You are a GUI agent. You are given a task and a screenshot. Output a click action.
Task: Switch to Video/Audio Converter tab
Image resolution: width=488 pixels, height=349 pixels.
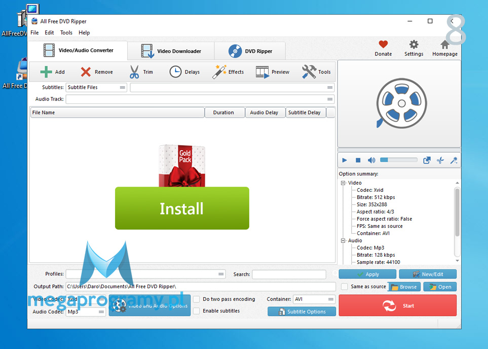pos(78,51)
